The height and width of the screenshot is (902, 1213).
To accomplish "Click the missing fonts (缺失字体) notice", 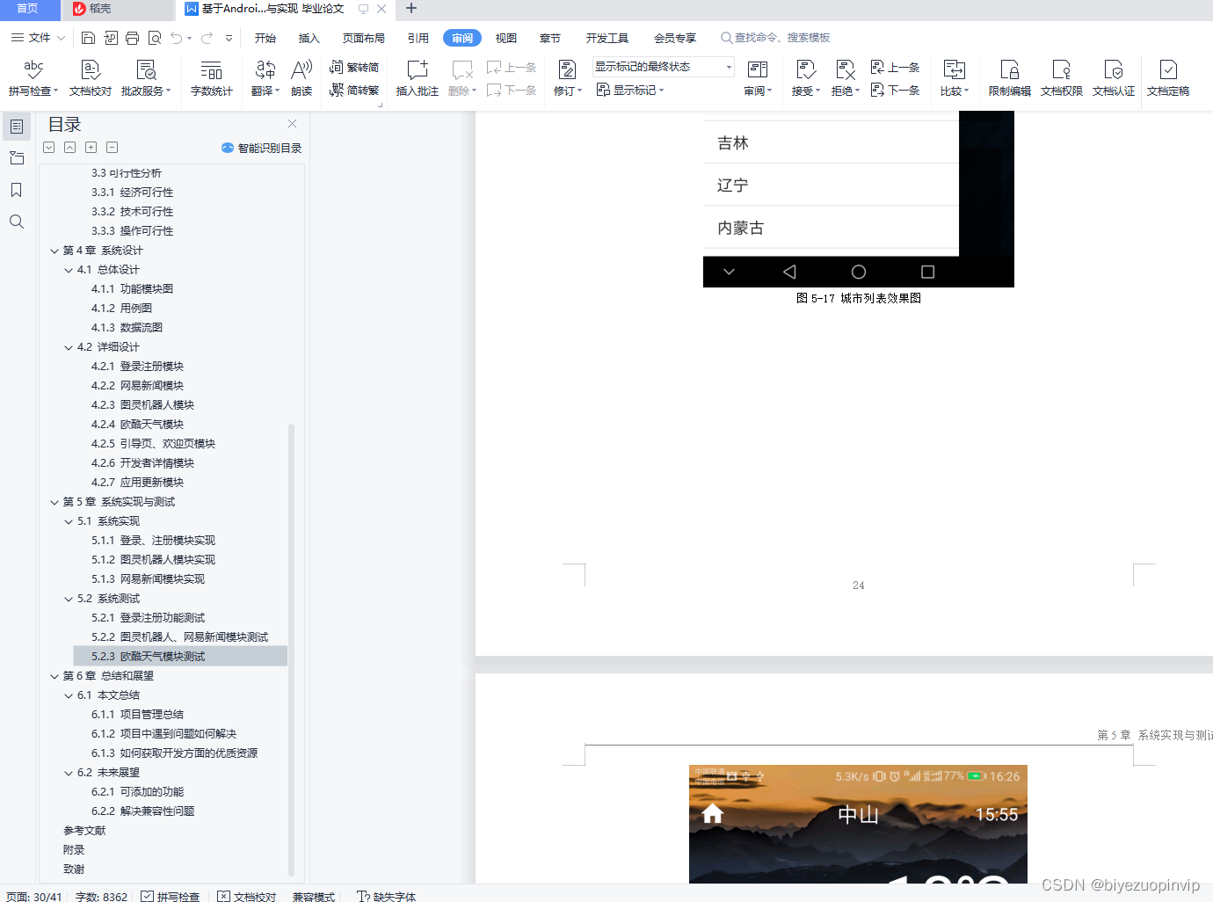I will (x=387, y=896).
